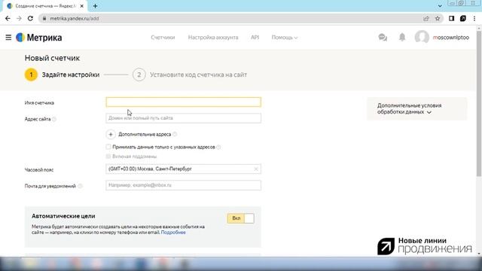Click the browser forward arrow
Screen dimensions: 482x271
click(x=19, y=18)
